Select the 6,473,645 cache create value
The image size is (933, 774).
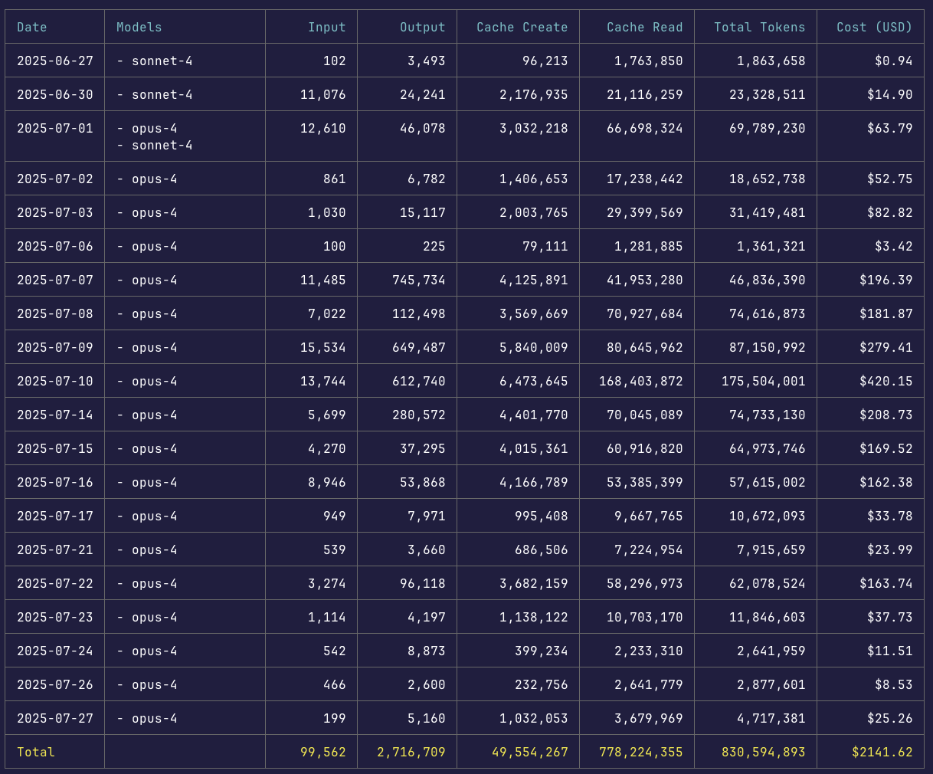pyautogui.click(x=533, y=382)
